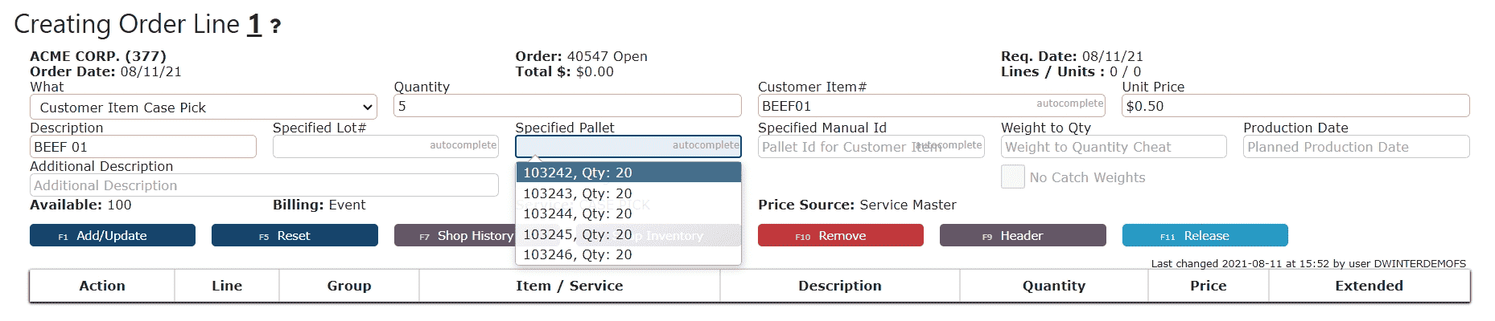This screenshot has height=321, width=1495.
Task: Open the What dropdown list
Action: [204, 107]
